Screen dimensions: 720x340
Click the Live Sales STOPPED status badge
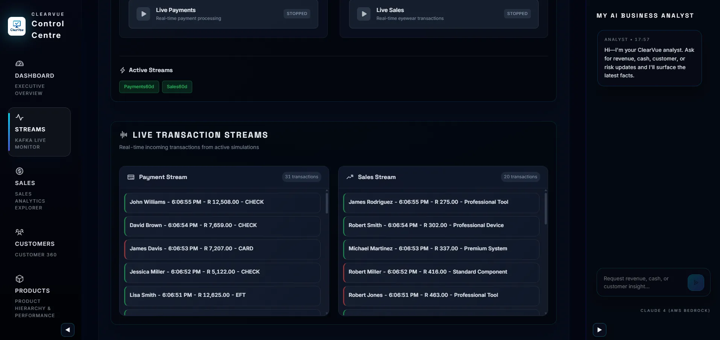pyautogui.click(x=517, y=14)
